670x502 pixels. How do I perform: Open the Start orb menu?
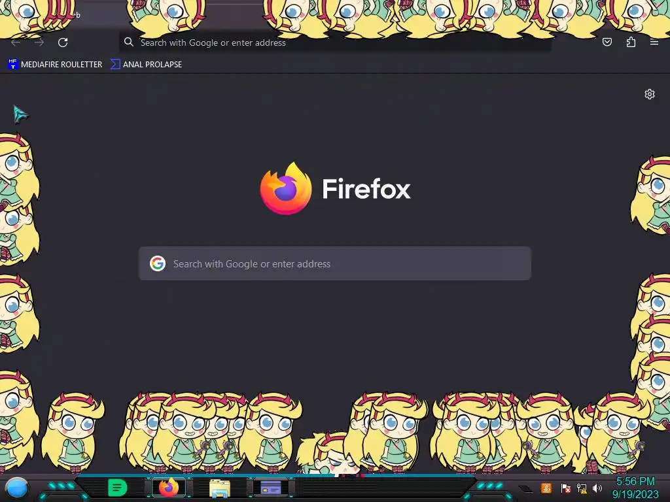tap(16, 488)
